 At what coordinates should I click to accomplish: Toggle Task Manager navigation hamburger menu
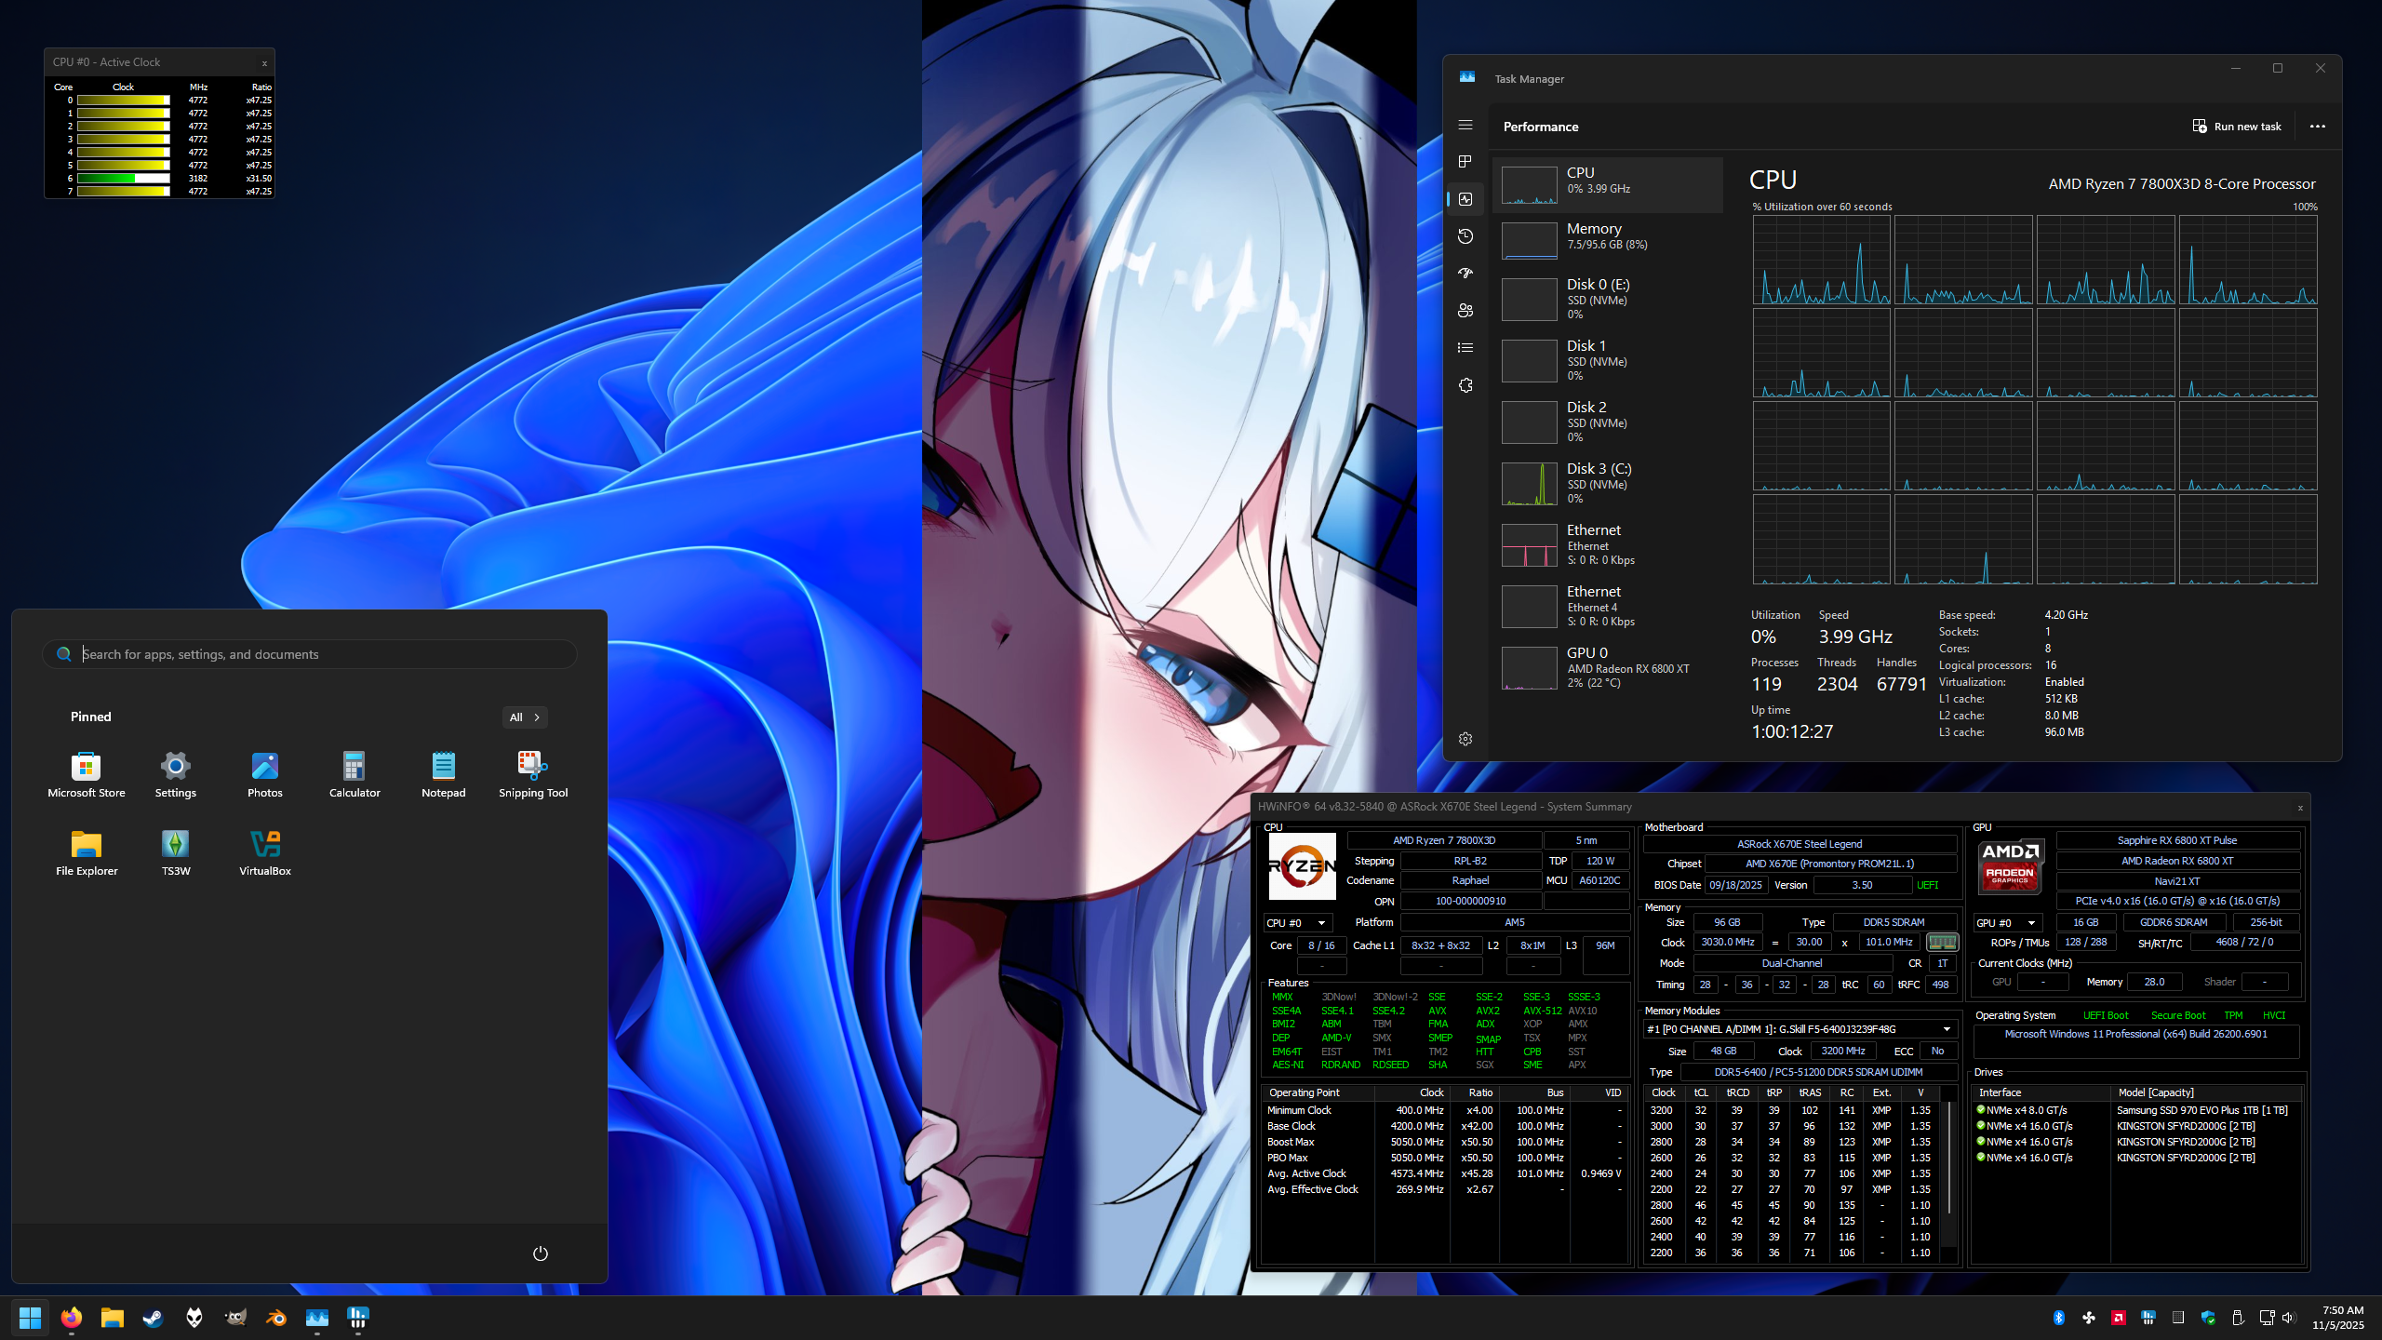pyautogui.click(x=1465, y=125)
